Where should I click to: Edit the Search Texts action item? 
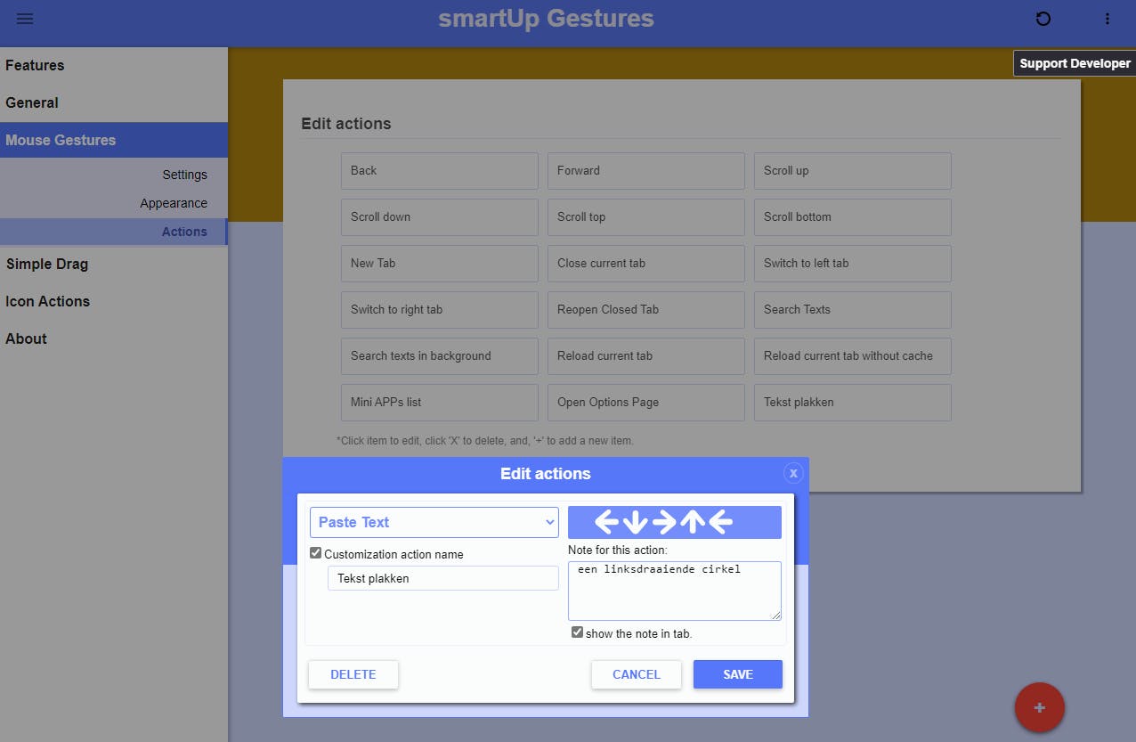click(853, 310)
